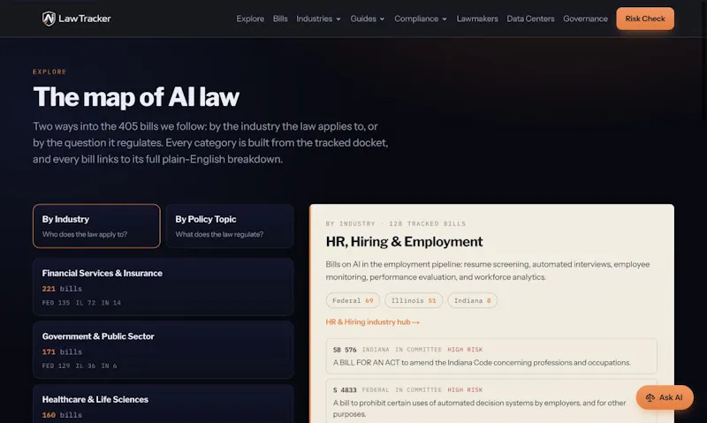Click the "160 bills" count text

pos(62,415)
